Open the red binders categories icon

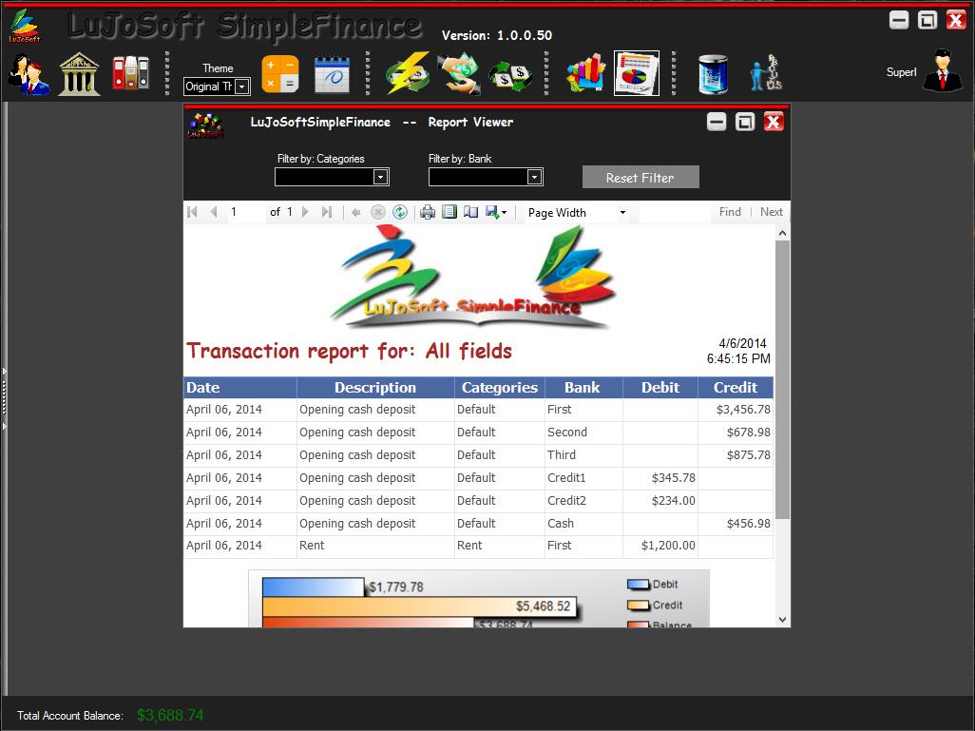[x=130, y=73]
